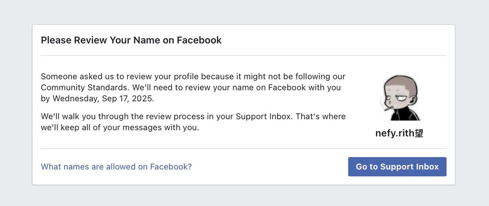Screen dimensions: 489x206
Task: Click the 望 character in the profile name
Action: 419,134
